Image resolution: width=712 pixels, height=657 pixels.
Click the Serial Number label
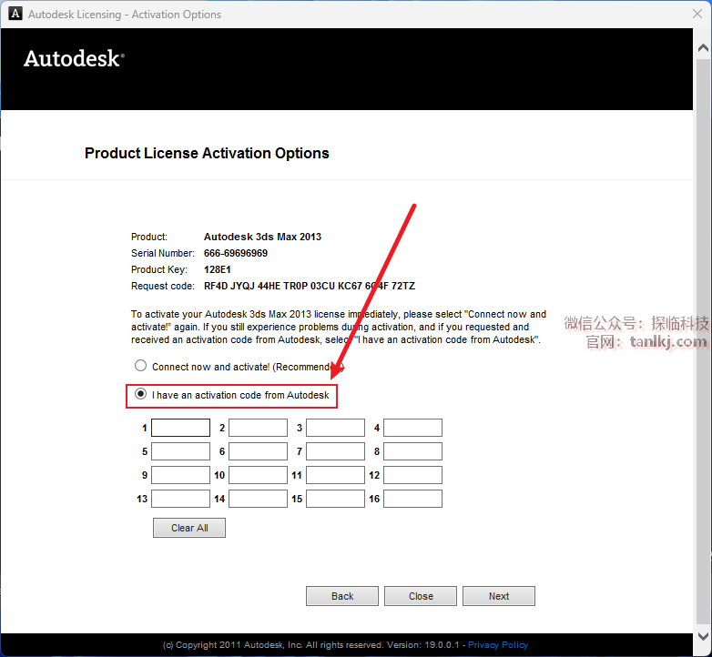coord(163,253)
